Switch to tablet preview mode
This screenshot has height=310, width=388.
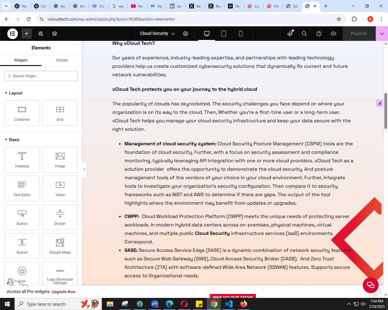[224, 34]
